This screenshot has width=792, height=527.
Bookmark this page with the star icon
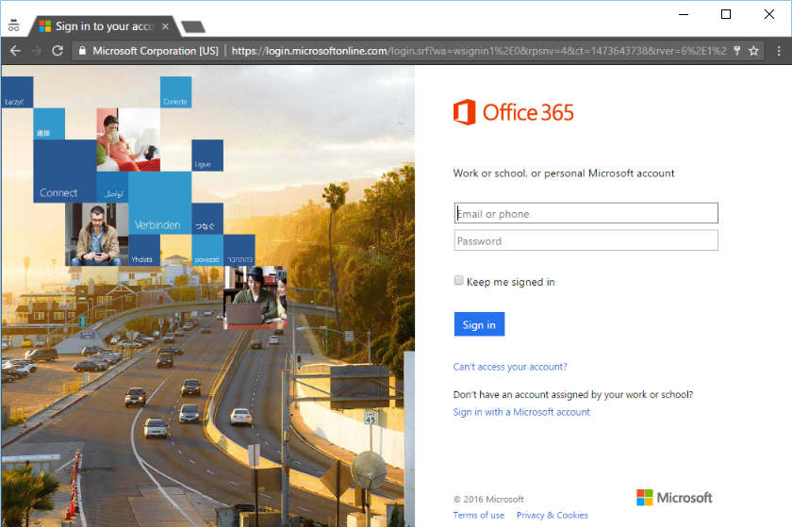point(753,51)
